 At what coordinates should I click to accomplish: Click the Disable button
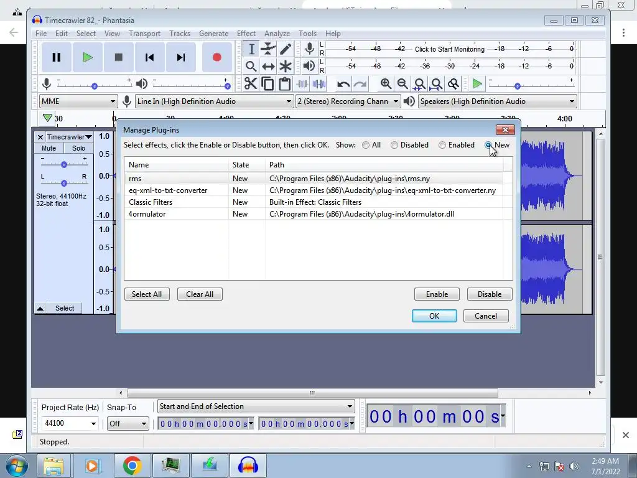490,294
